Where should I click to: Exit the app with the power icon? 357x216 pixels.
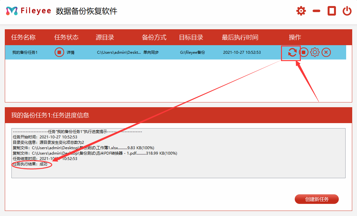(x=347, y=11)
